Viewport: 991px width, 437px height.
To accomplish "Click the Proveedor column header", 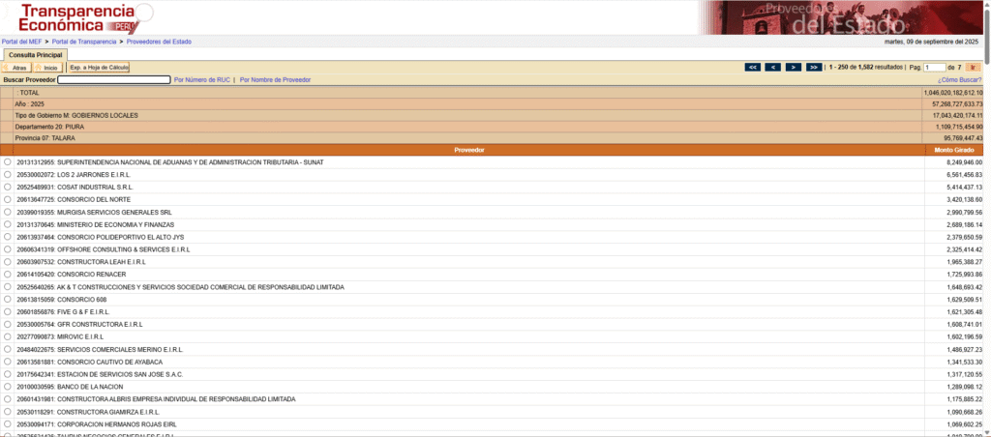I will pos(469,150).
